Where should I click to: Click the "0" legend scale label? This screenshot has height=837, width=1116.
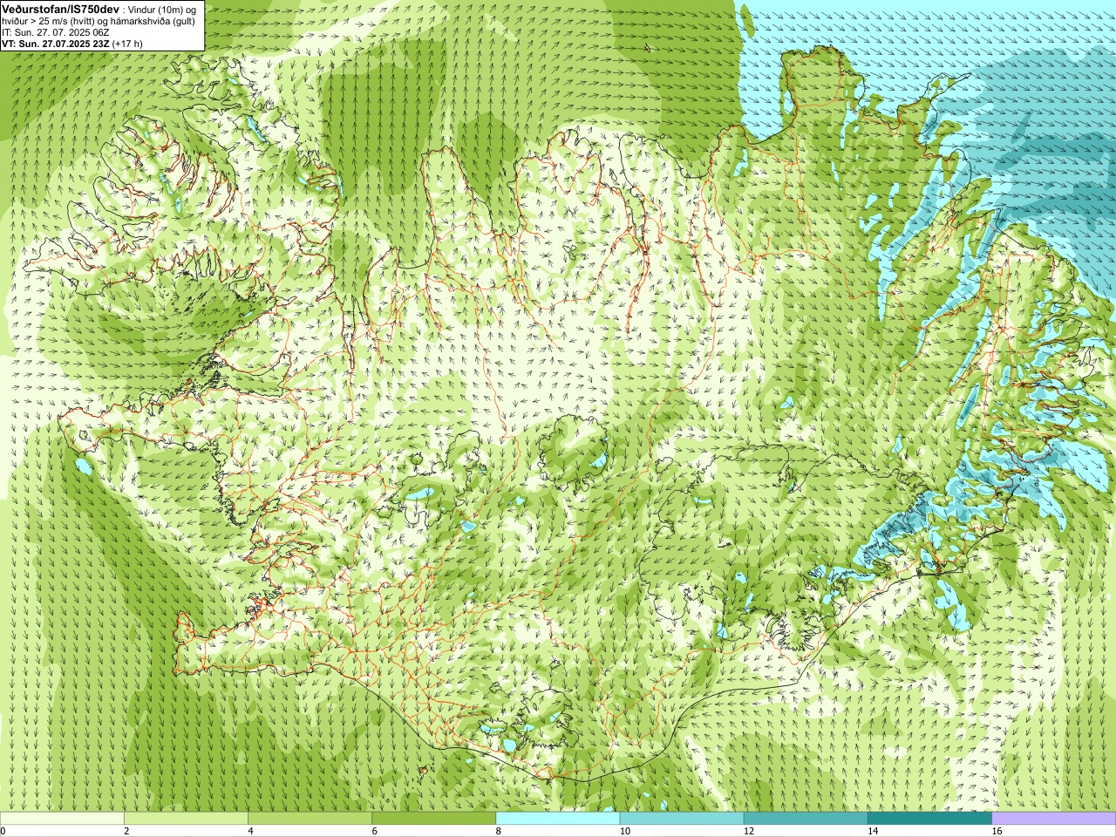coord(3,831)
